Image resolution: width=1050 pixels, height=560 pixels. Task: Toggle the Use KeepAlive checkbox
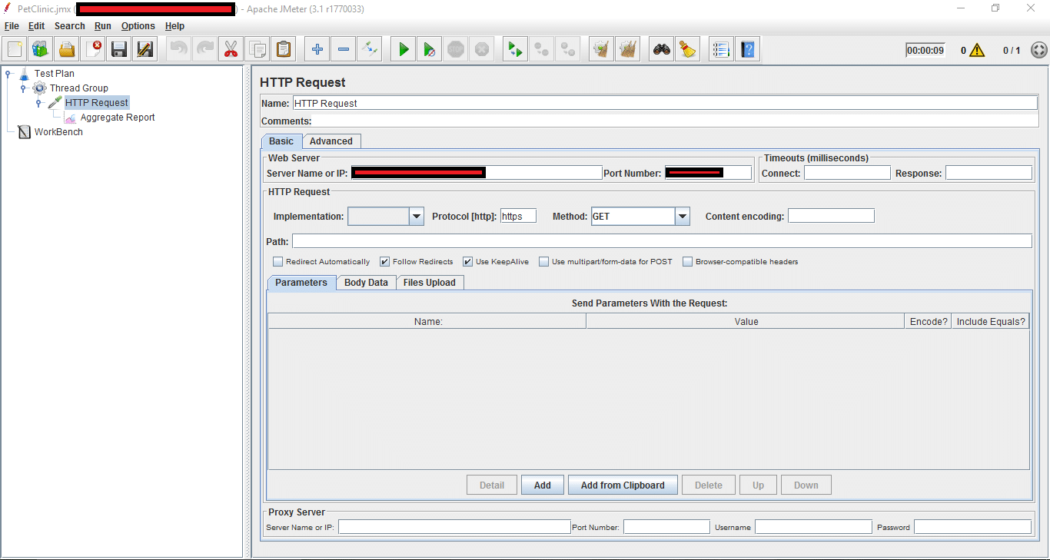467,262
